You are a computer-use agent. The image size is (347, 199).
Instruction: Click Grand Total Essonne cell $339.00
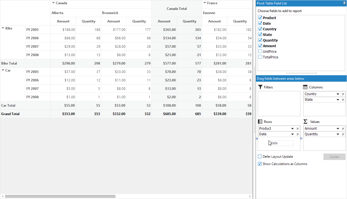click(214, 114)
